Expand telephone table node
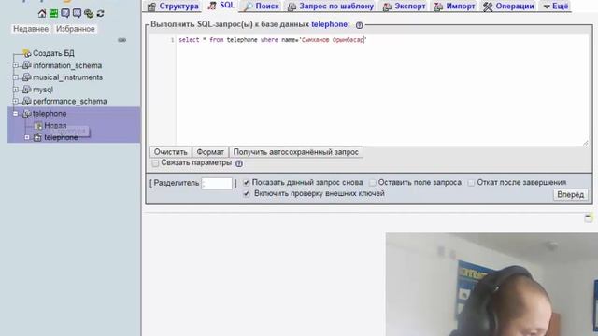Image resolution: width=598 pixels, height=336 pixels. [x=27, y=137]
